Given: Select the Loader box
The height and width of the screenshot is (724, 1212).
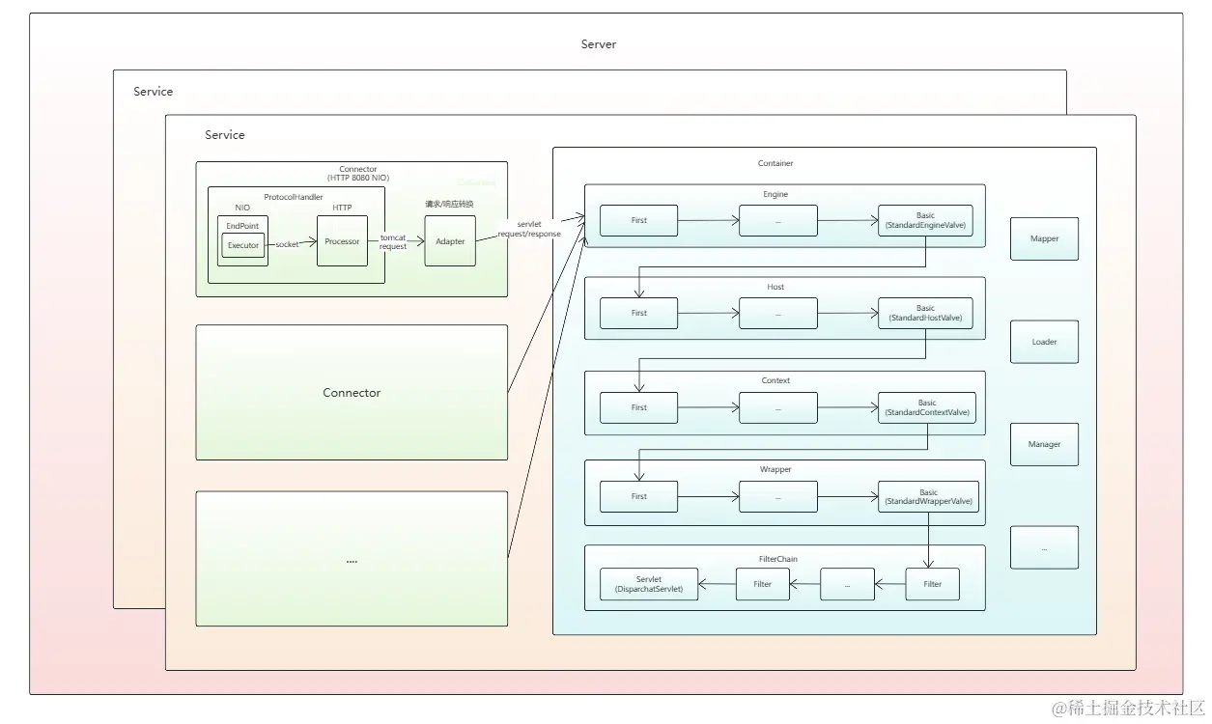Looking at the screenshot, I should tap(1044, 342).
